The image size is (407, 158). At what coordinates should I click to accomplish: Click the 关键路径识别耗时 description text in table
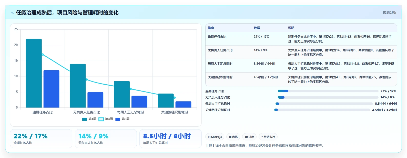[340, 80]
